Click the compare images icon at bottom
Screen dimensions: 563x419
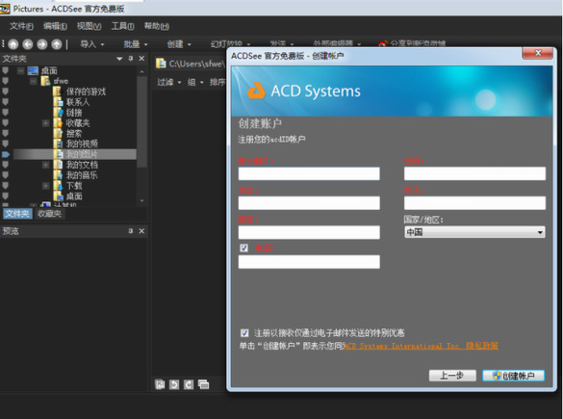pyautogui.click(x=203, y=384)
